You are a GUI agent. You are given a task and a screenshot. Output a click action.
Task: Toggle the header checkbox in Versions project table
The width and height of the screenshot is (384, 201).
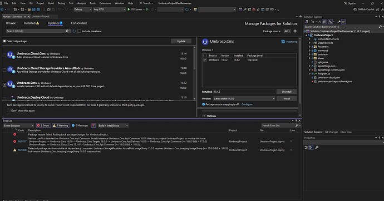pyautogui.click(x=205, y=56)
